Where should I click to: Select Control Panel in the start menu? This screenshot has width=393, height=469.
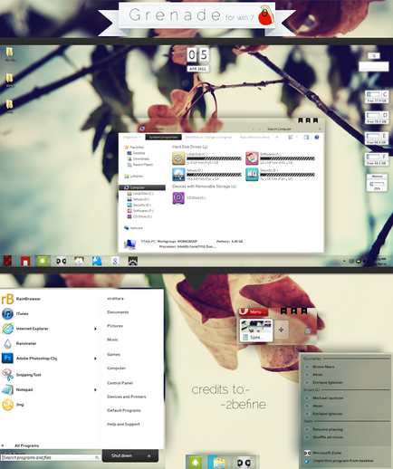(x=120, y=383)
